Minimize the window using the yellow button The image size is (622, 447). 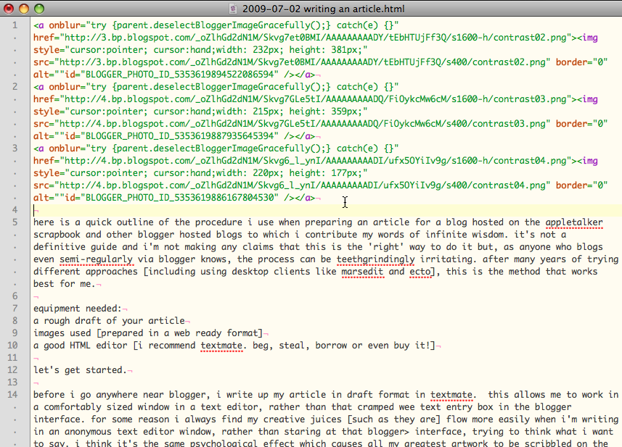pos(24,8)
